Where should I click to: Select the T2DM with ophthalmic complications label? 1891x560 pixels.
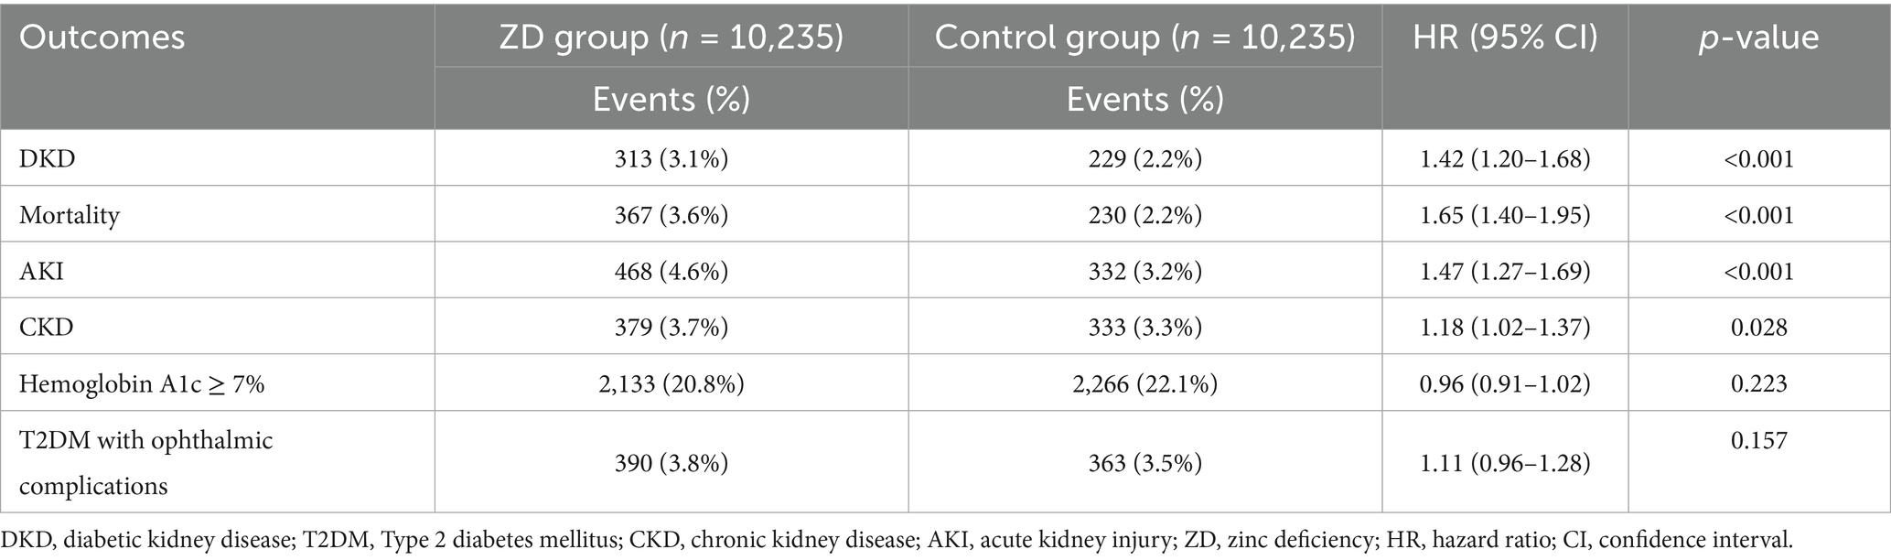pos(145,463)
